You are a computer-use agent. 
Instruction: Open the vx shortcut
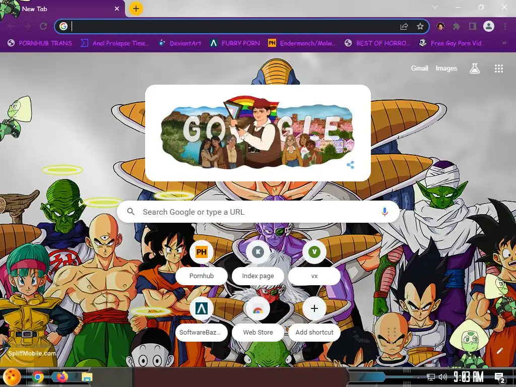click(x=314, y=264)
